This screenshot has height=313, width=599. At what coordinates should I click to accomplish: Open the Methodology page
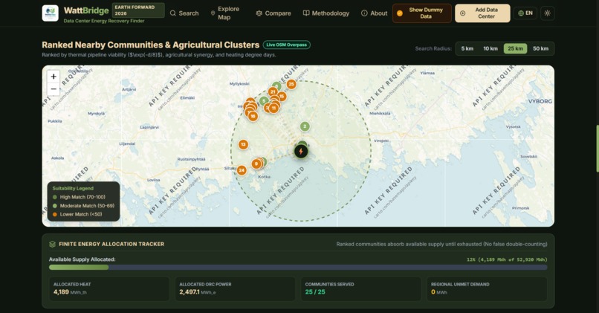pyautogui.click(x=326, y=13)
